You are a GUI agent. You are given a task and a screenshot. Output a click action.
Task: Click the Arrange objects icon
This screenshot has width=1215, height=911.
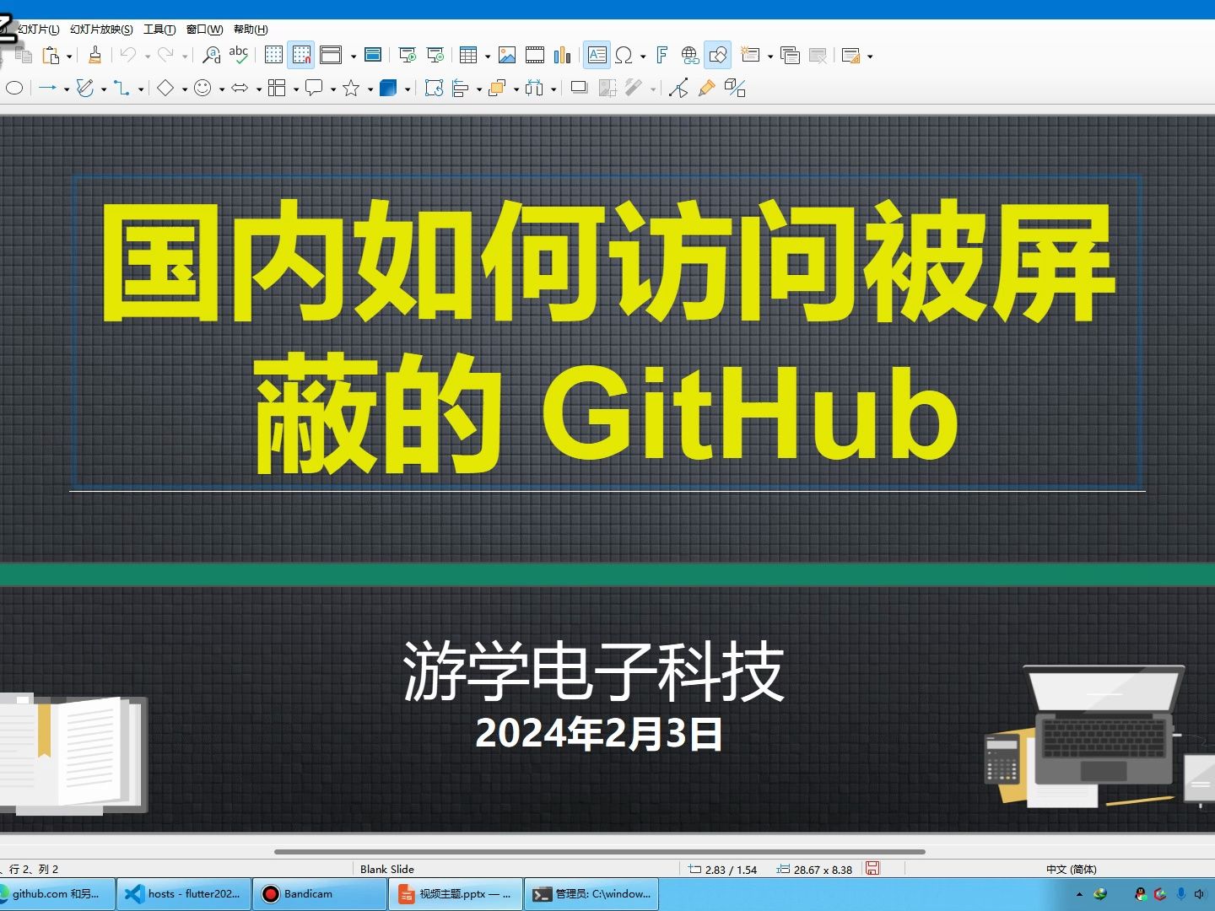click(x=498, y=88)
